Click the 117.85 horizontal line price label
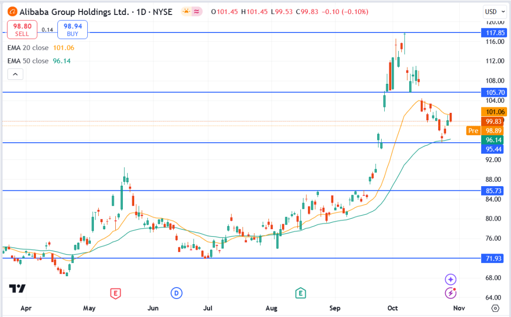The width and height of the screenshot is (511, 317). pos(494,32)
